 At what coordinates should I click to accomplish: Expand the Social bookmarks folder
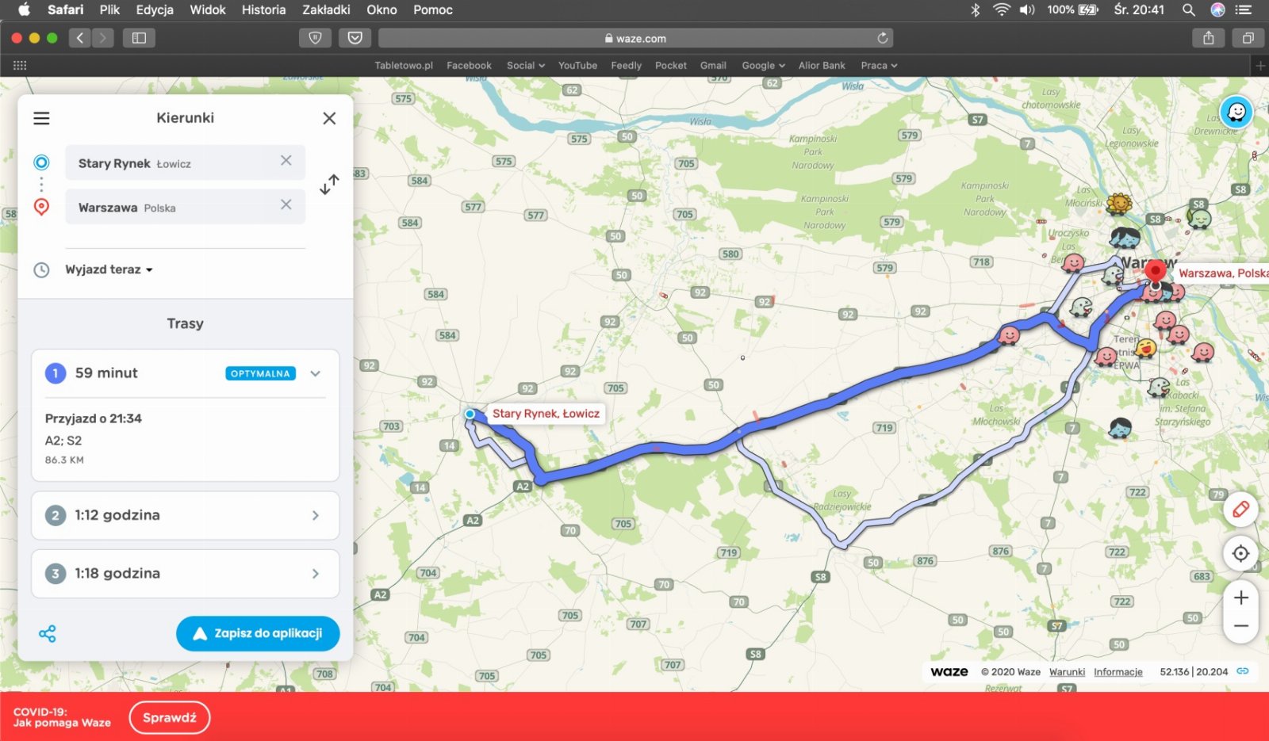[x=526, y=65]
